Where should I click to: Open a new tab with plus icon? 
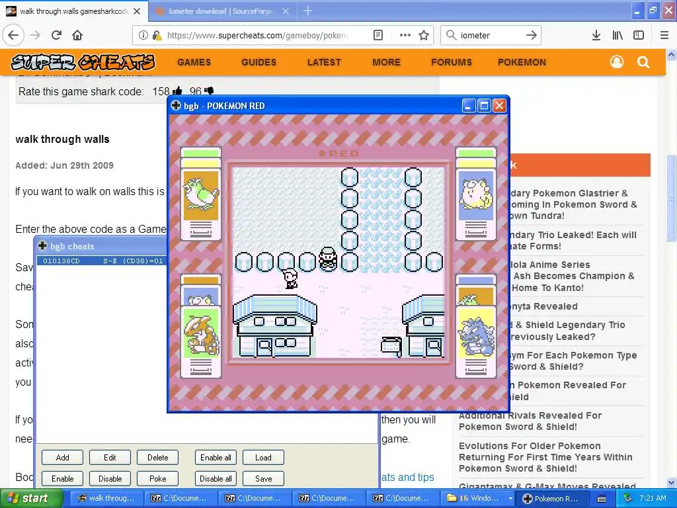coord(308,11)
